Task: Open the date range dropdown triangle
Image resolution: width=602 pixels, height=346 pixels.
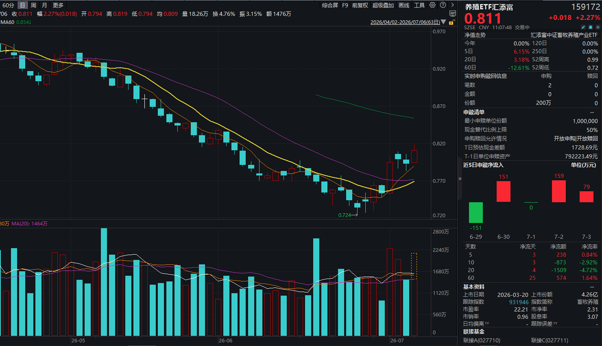Action: [x=443, y=22]
